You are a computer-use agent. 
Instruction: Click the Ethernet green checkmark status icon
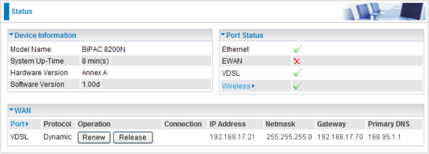[x=298, y=50]
